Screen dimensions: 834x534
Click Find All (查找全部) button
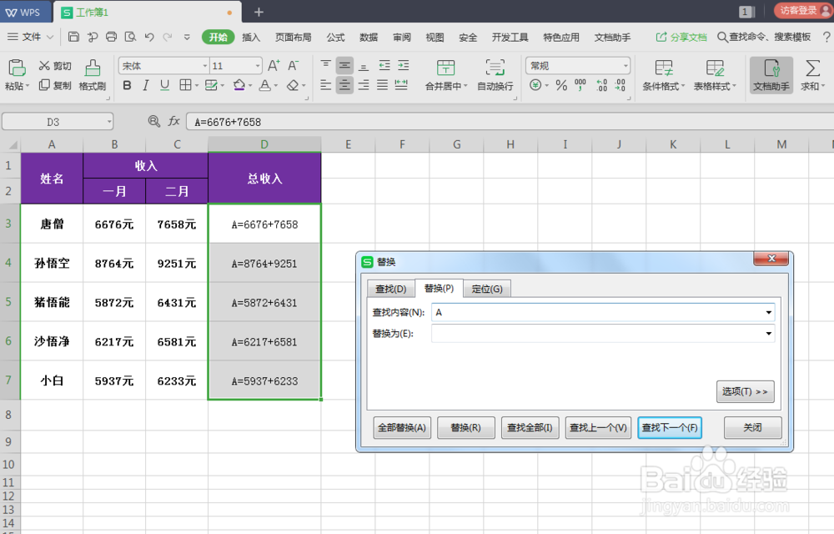(530, 428)
